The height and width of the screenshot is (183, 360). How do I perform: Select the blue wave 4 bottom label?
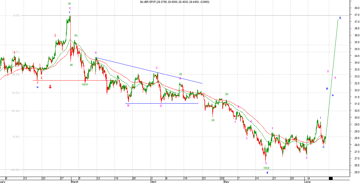267,173
